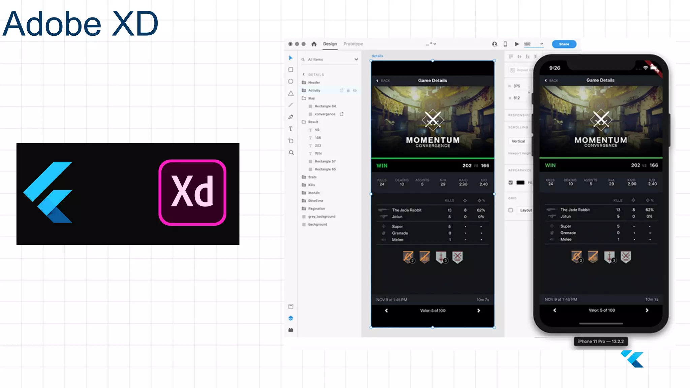Click the invite user profile icon
This screenshot has height=388, width=690.
click(495, 44)
